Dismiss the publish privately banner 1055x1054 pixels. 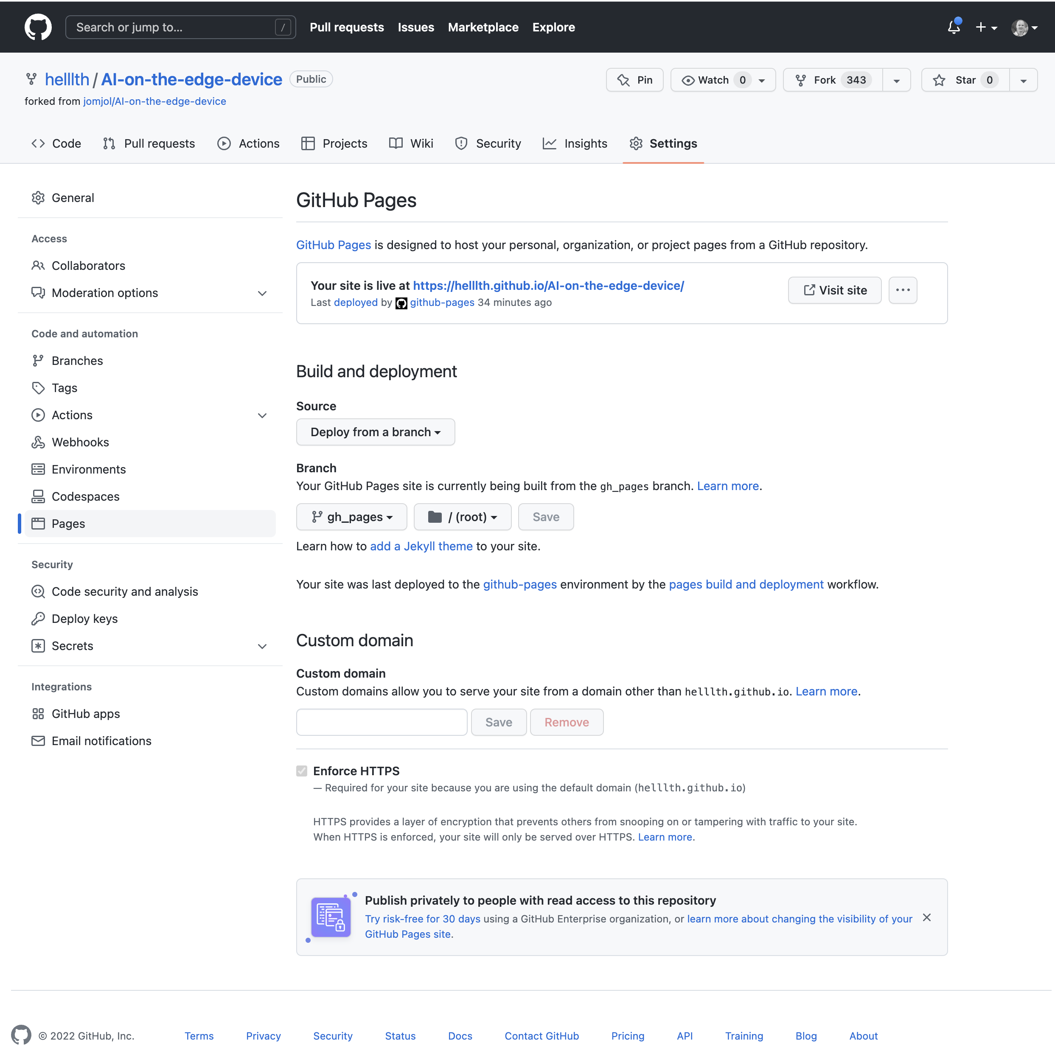[927, 917]
